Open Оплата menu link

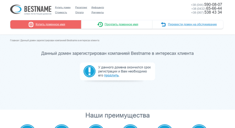point(79,12)
